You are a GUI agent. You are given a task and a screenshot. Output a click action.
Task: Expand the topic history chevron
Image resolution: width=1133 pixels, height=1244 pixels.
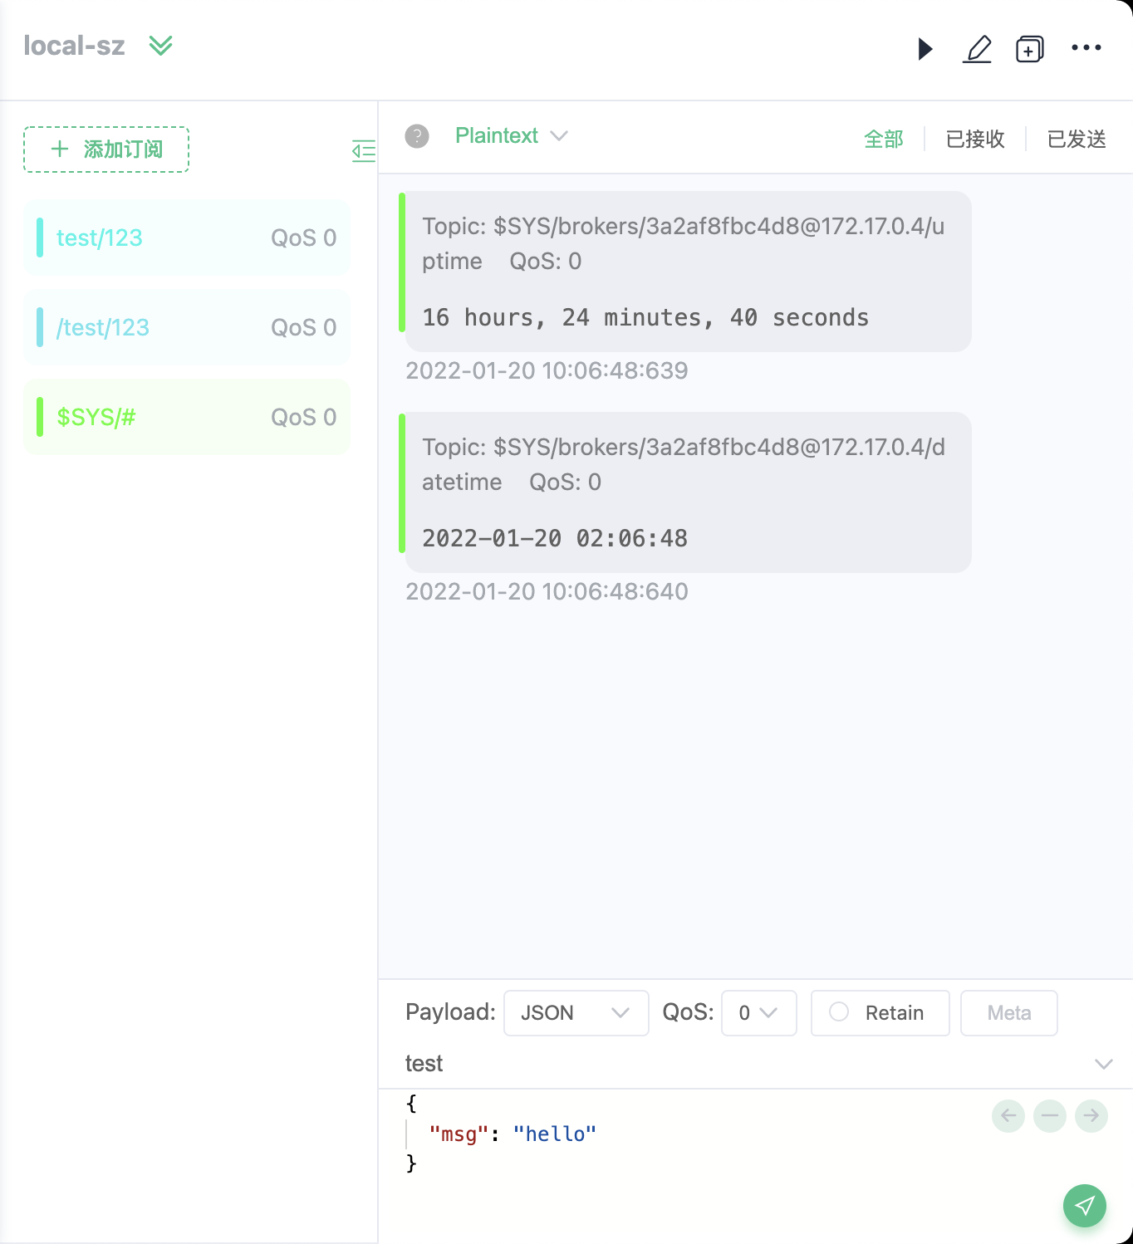coord(1104,1064)
